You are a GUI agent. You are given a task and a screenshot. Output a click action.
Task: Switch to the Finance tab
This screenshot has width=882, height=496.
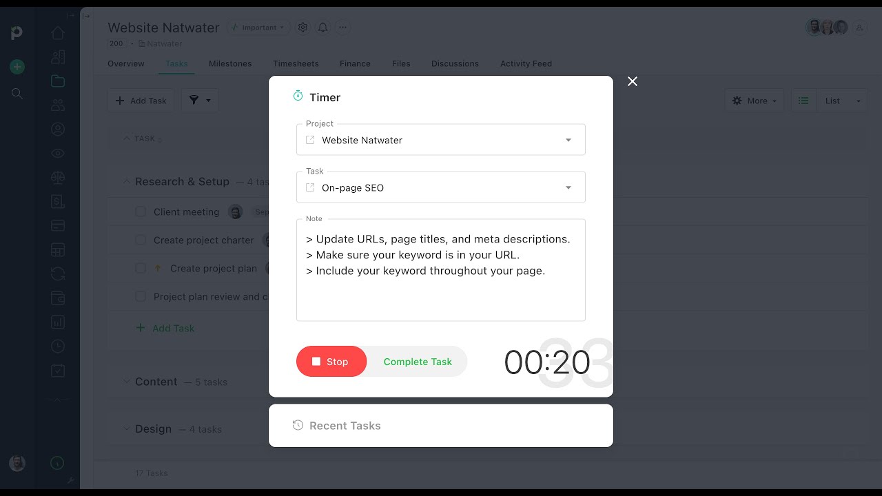click(355, 63)
